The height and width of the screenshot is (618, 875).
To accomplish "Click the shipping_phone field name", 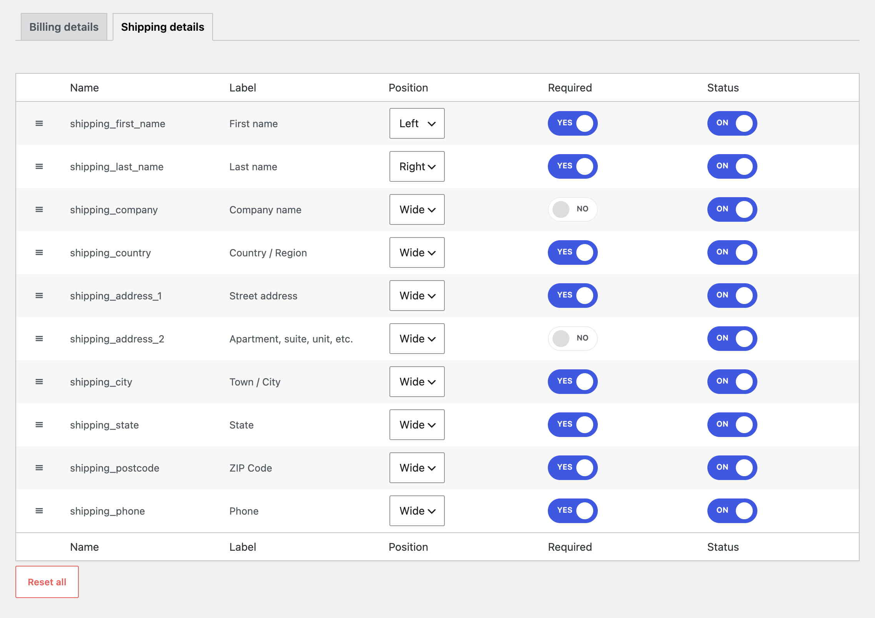I will (x=107, y=511).
